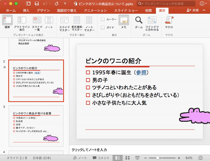Open the Zoom (ズーム) dialog
Viewport: 210px width, 161px height.
click(139, 22)
